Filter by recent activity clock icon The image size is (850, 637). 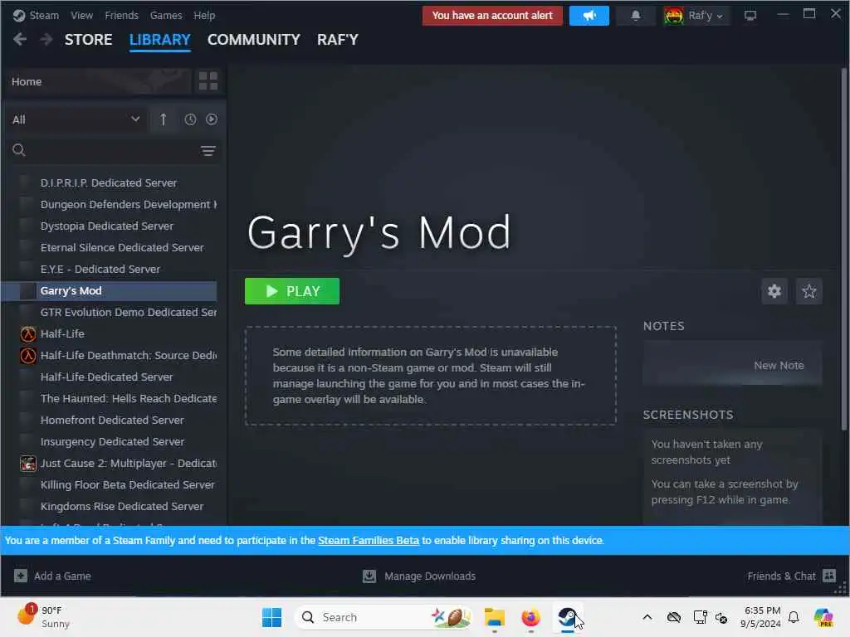(x=190, y=119)
